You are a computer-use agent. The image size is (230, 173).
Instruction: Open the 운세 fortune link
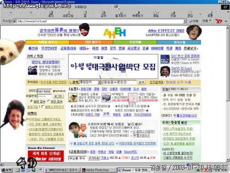(145, 48)
